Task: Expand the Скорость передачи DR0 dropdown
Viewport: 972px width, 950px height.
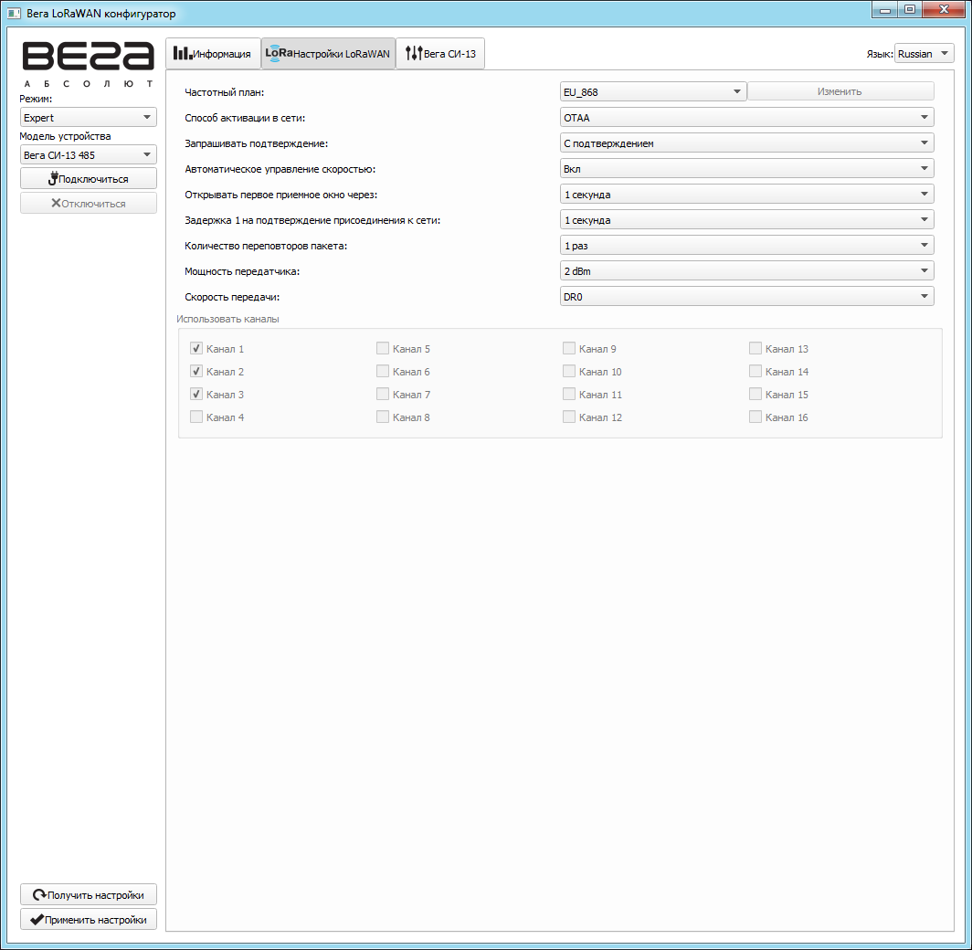Action: pos(746,296)
